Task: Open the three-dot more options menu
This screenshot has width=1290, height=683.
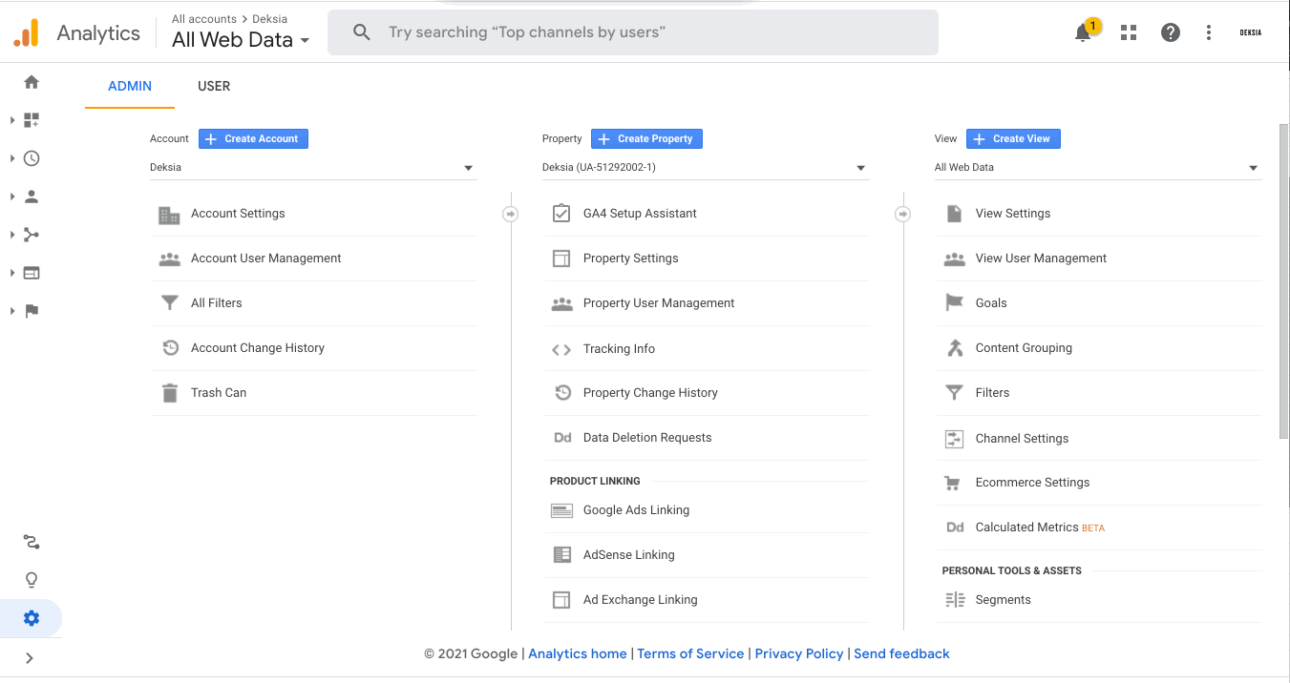Action: (x=1209, y=32)
